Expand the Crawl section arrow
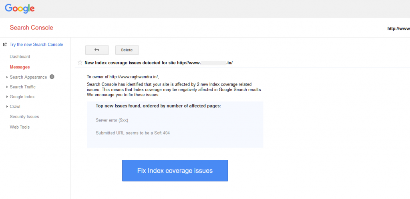Image resolution: width=410 pixels, height=199 pixels. coord(7,107)
